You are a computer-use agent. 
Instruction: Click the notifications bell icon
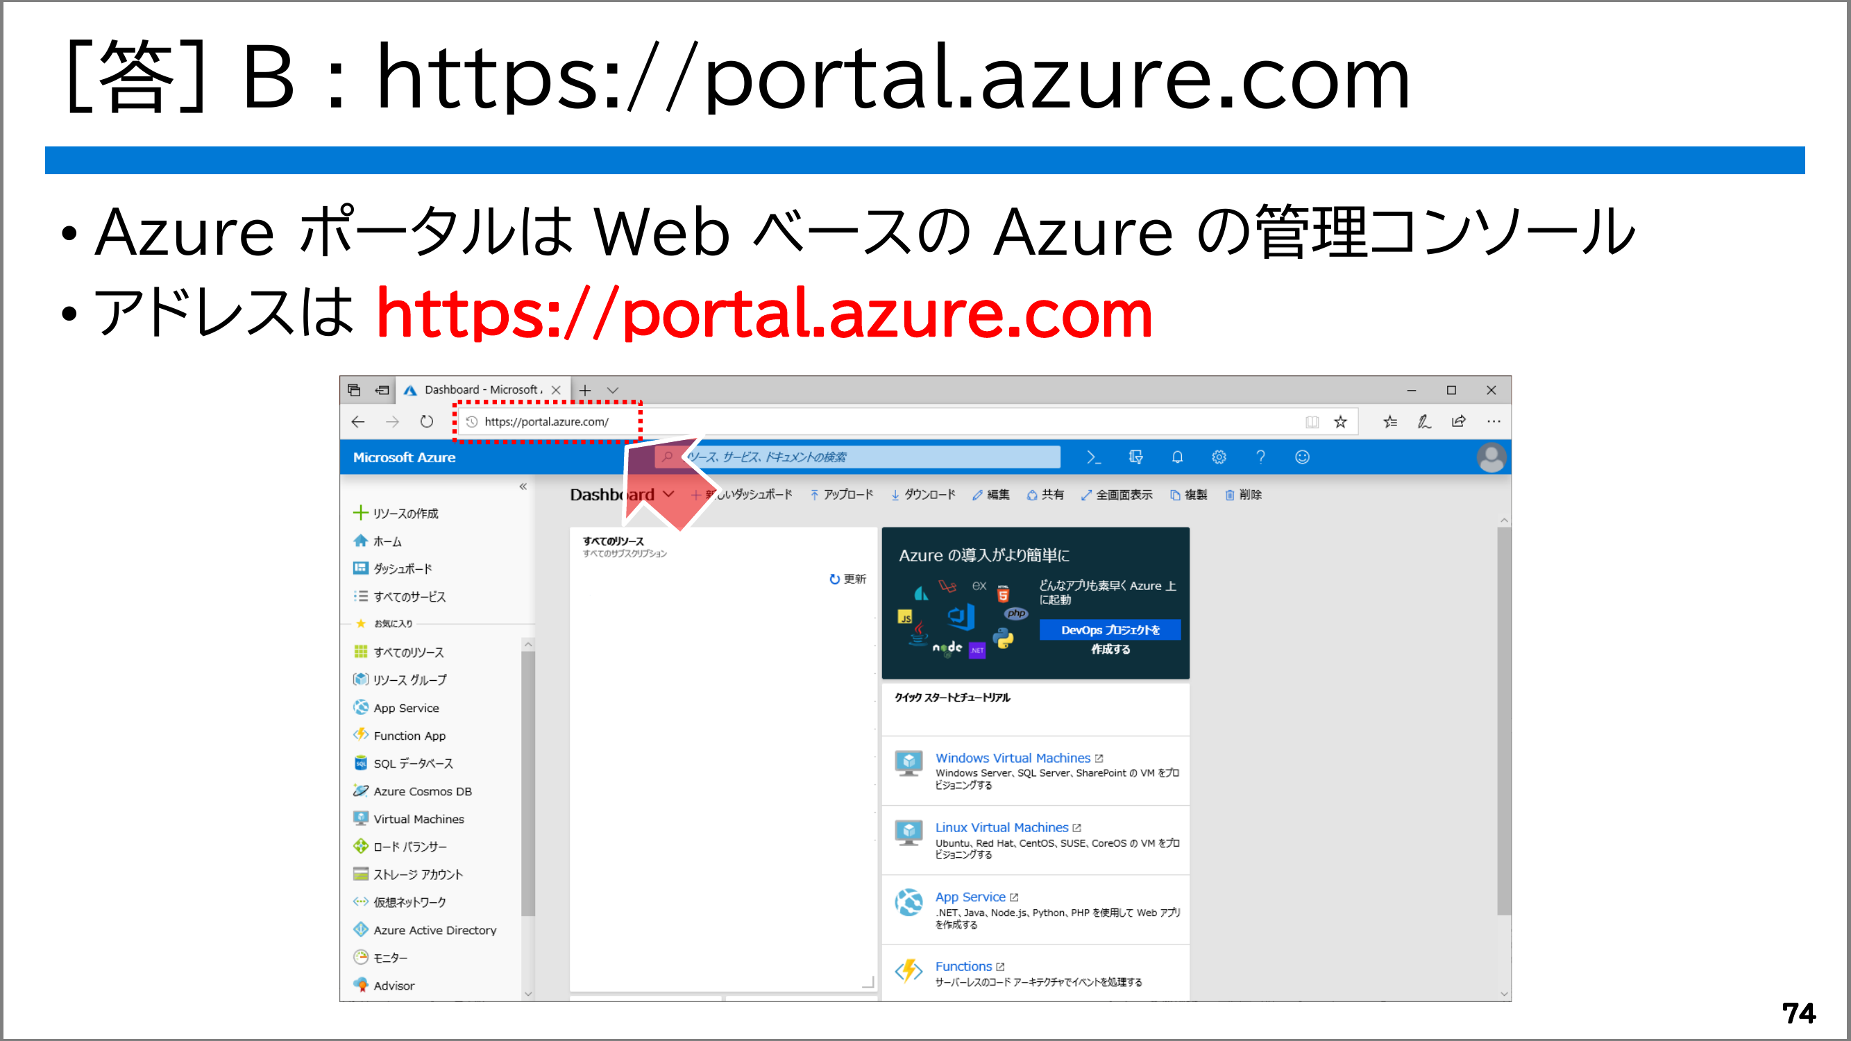point(1177,457)
